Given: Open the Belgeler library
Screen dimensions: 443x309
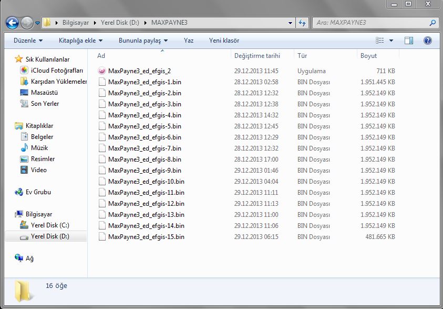Looking at the screenshot, I should [x=37, y=137].
